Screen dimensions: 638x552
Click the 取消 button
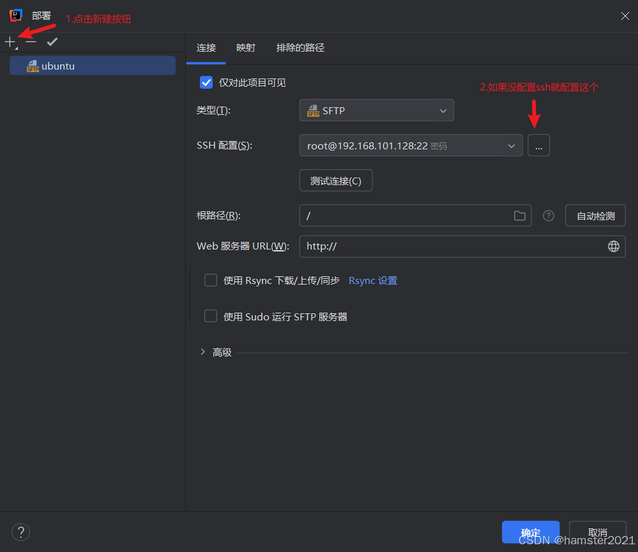tap(597, 532)
